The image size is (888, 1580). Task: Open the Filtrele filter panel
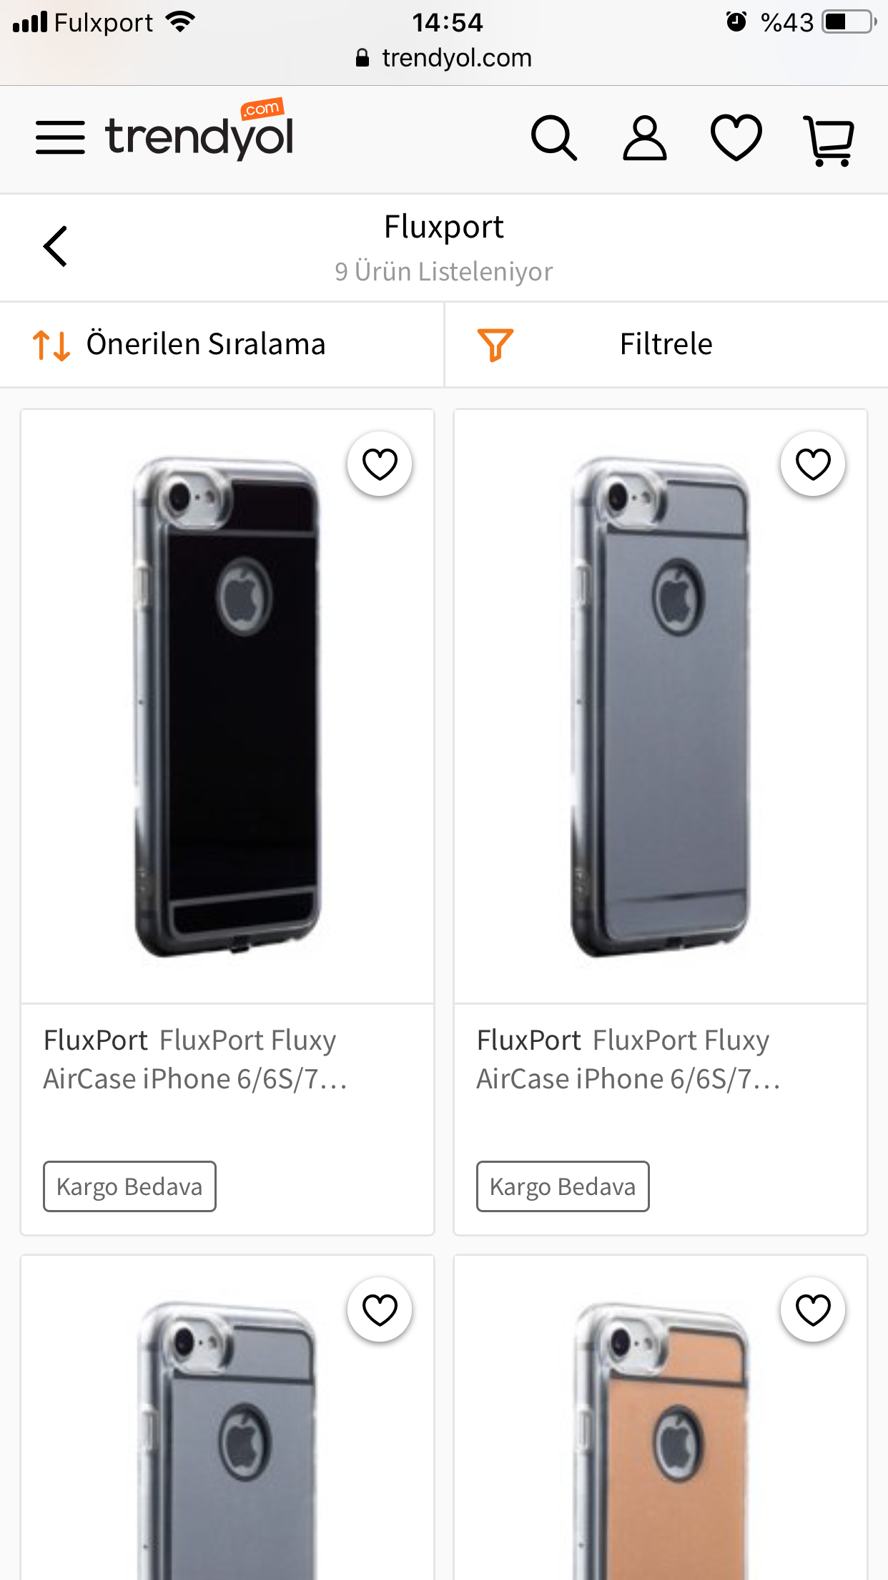pos(666,345)
